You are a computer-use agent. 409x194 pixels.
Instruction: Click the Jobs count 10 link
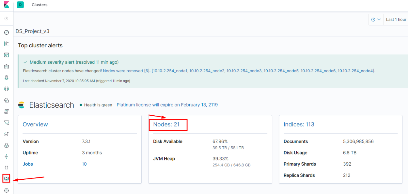click(x=84, y=164)
